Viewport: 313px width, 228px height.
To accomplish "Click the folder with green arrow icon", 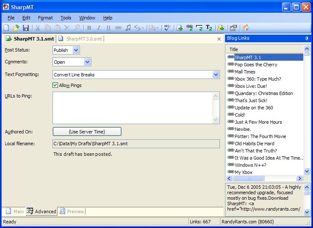I will 221,28.
